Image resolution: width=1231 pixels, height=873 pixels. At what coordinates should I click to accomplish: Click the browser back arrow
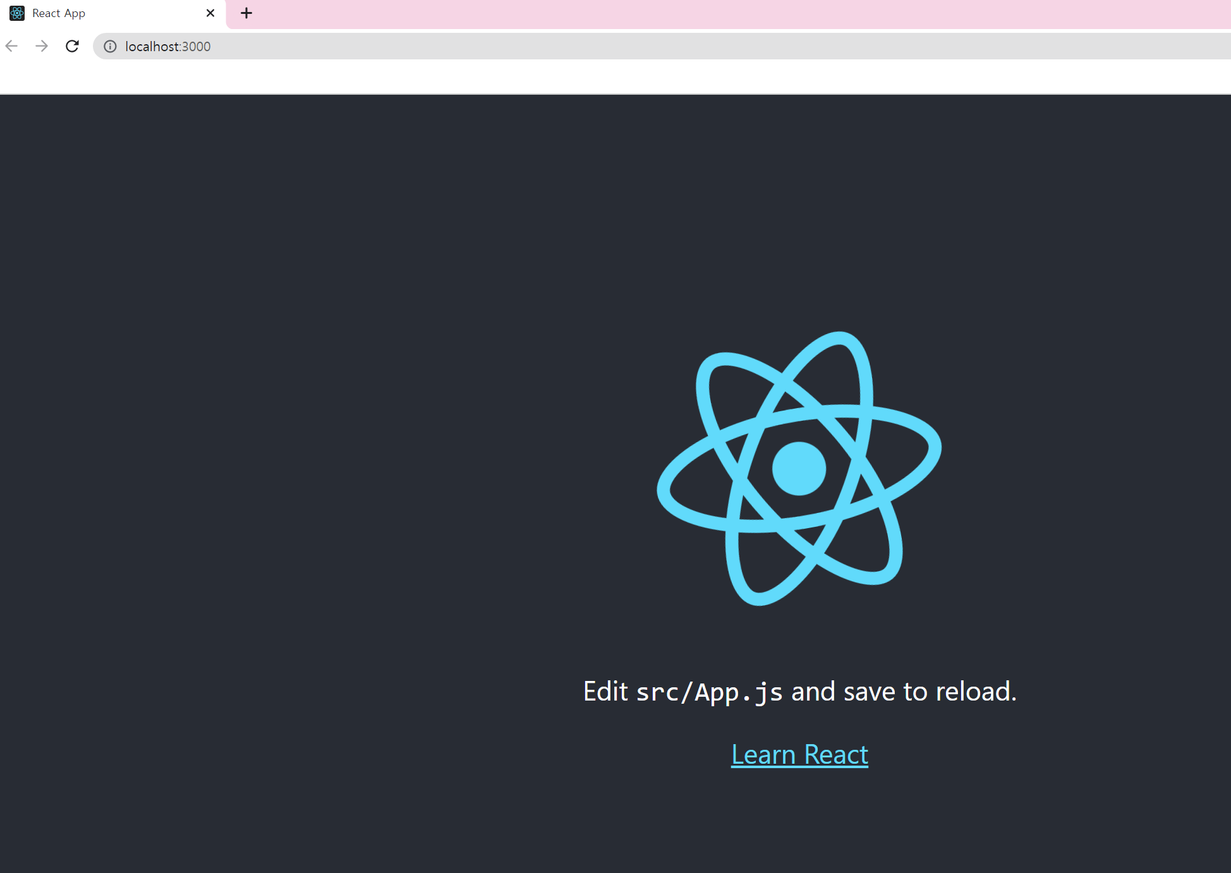(x=11, y=46)
